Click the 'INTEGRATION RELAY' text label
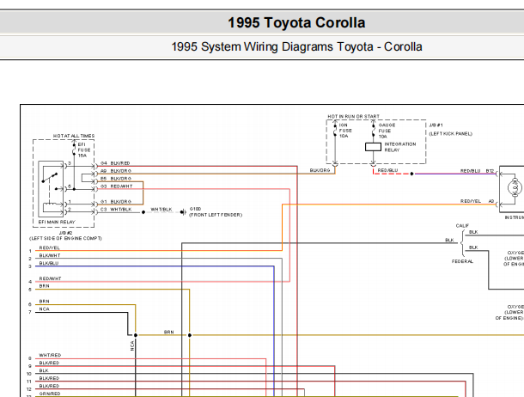This screenshot has width=524, height=397. [400, 147]
